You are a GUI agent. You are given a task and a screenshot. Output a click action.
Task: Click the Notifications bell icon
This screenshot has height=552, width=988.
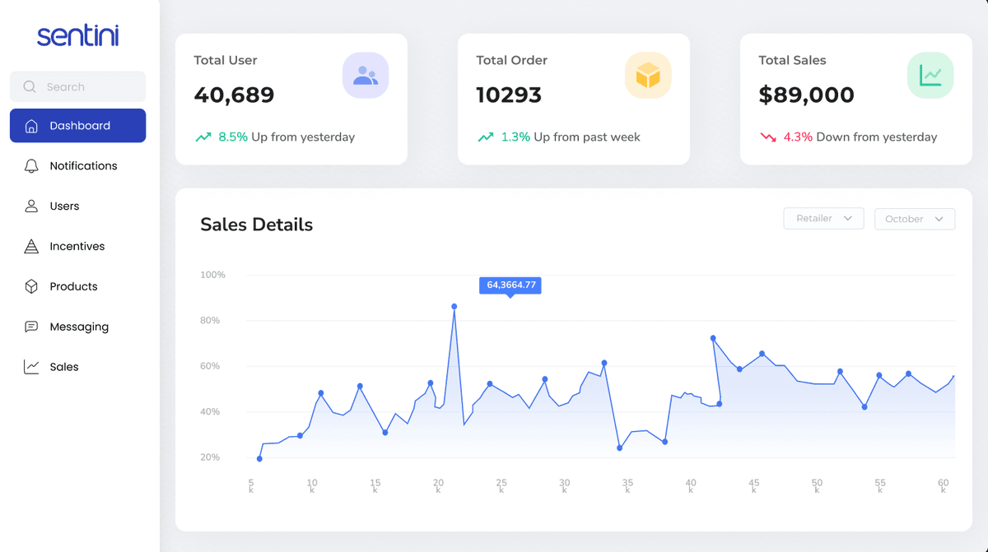(31, 166)
